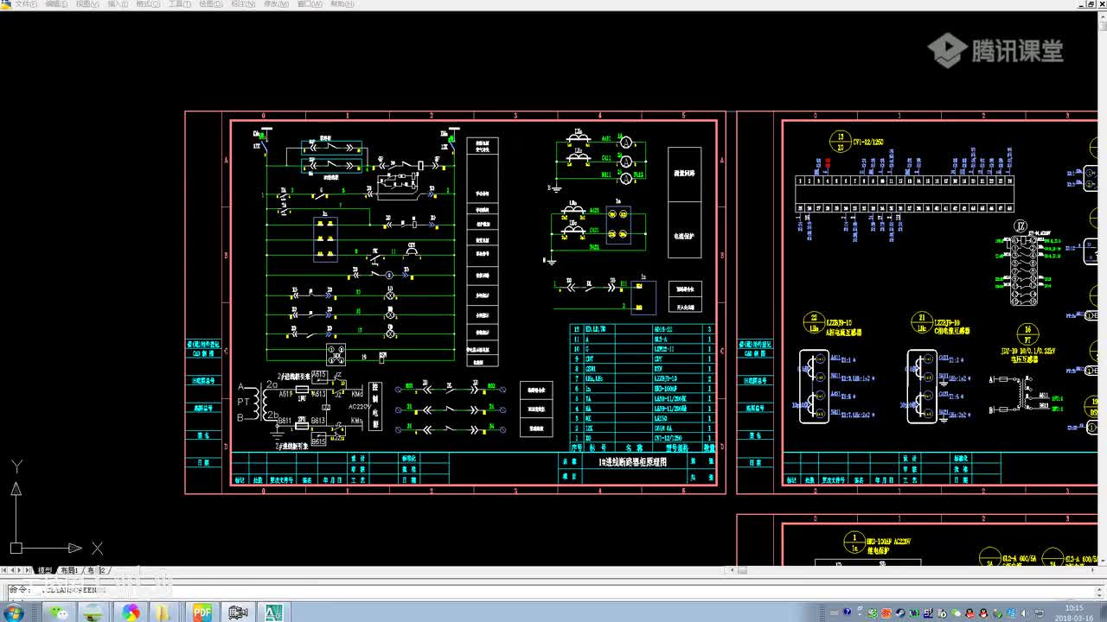Open the landscape photo app on the taskbar
The height and width of the screenshot is (622, 1107).
click(x=93, y=612)
